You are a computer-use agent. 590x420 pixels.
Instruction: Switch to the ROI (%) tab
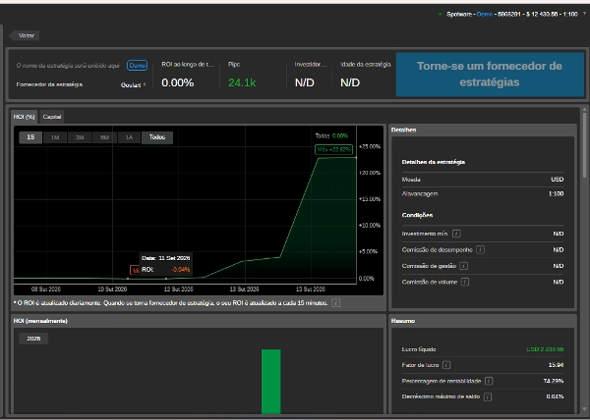tap(24, 117)
